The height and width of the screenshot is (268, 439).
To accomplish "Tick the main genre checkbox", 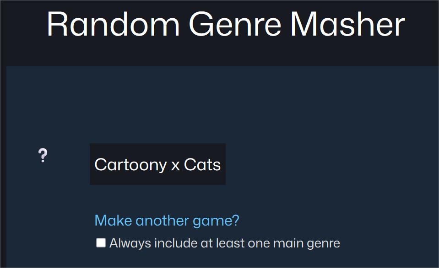I will pyautogui.click(x=101, y=242).
